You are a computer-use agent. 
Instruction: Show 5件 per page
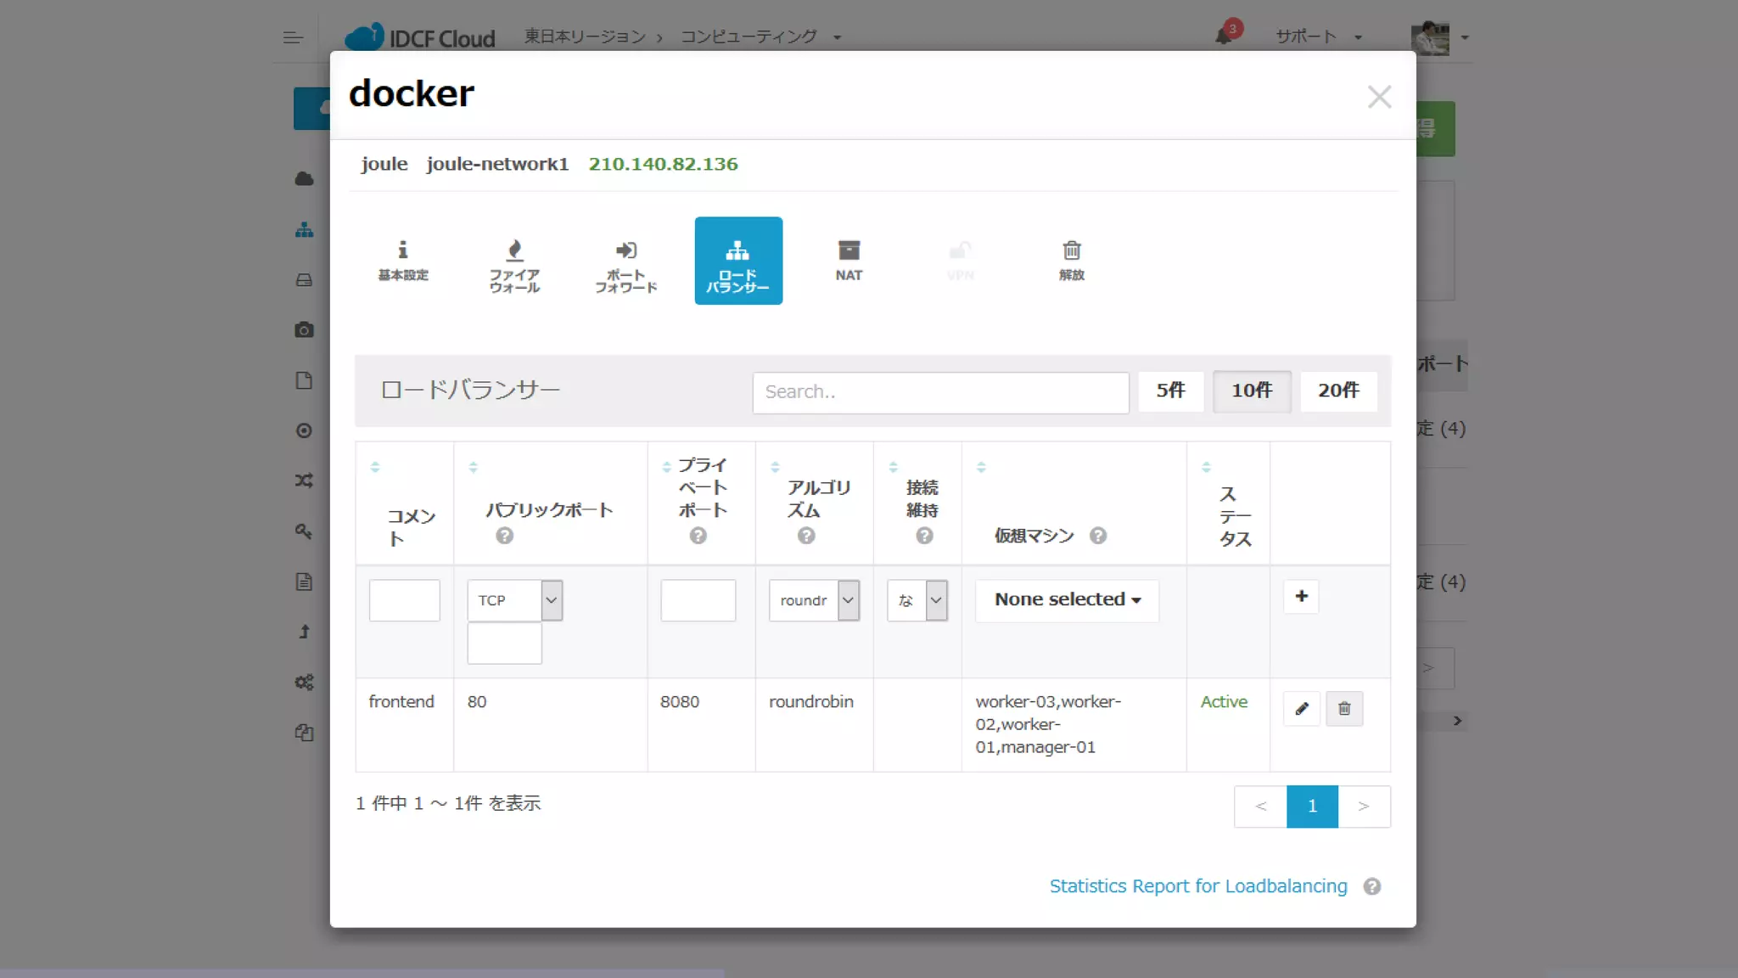[x=1170, y=391]
